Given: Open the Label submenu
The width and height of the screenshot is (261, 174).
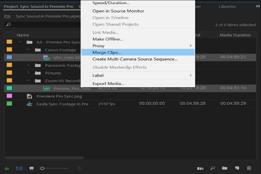Looking at the screenshot, I should 138,75.
